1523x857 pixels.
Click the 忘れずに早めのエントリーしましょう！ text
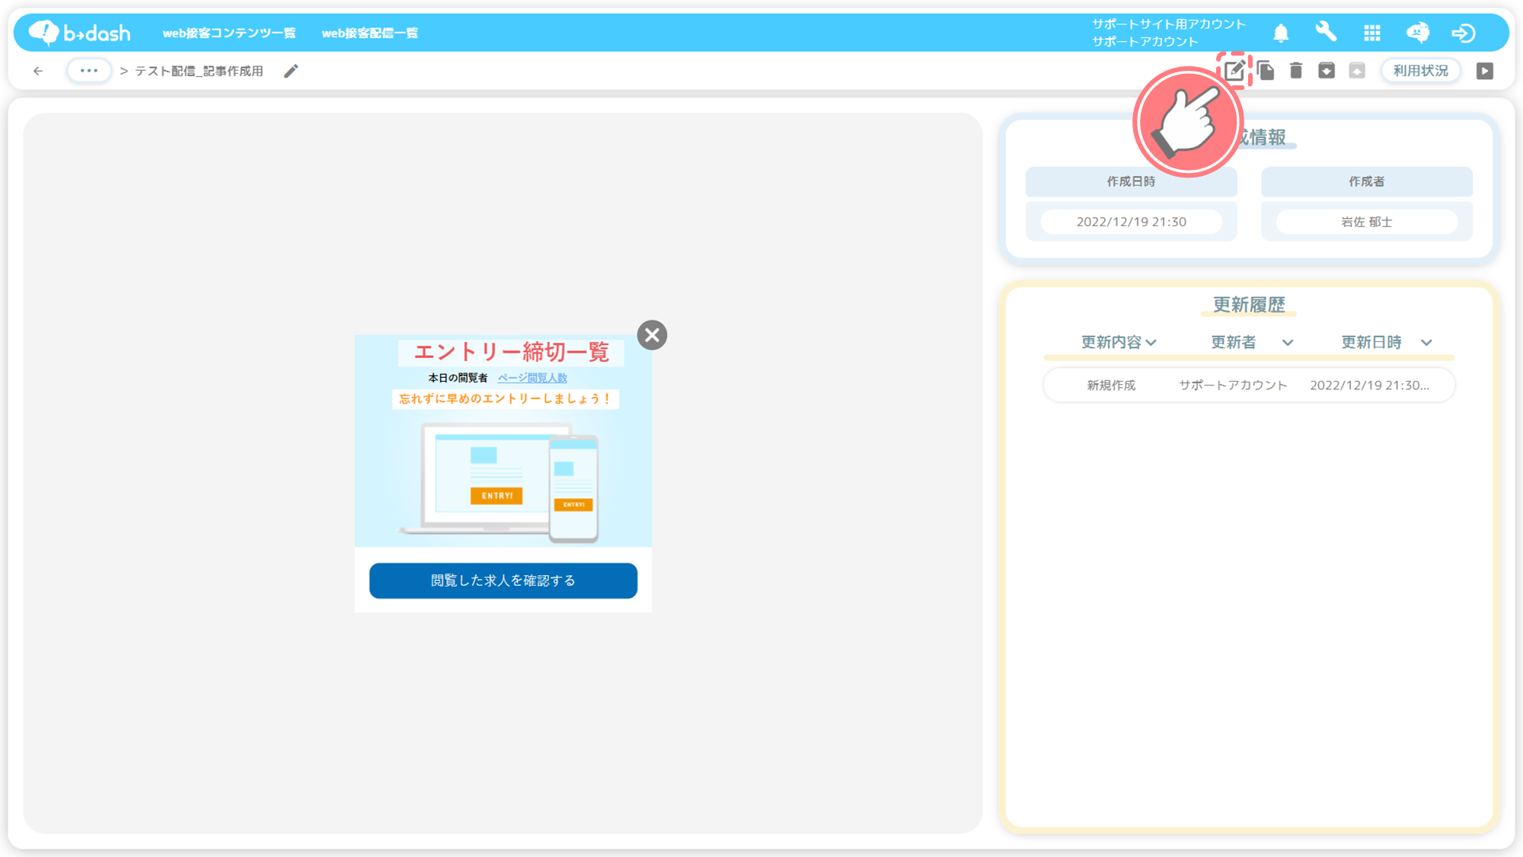point(505,398)
